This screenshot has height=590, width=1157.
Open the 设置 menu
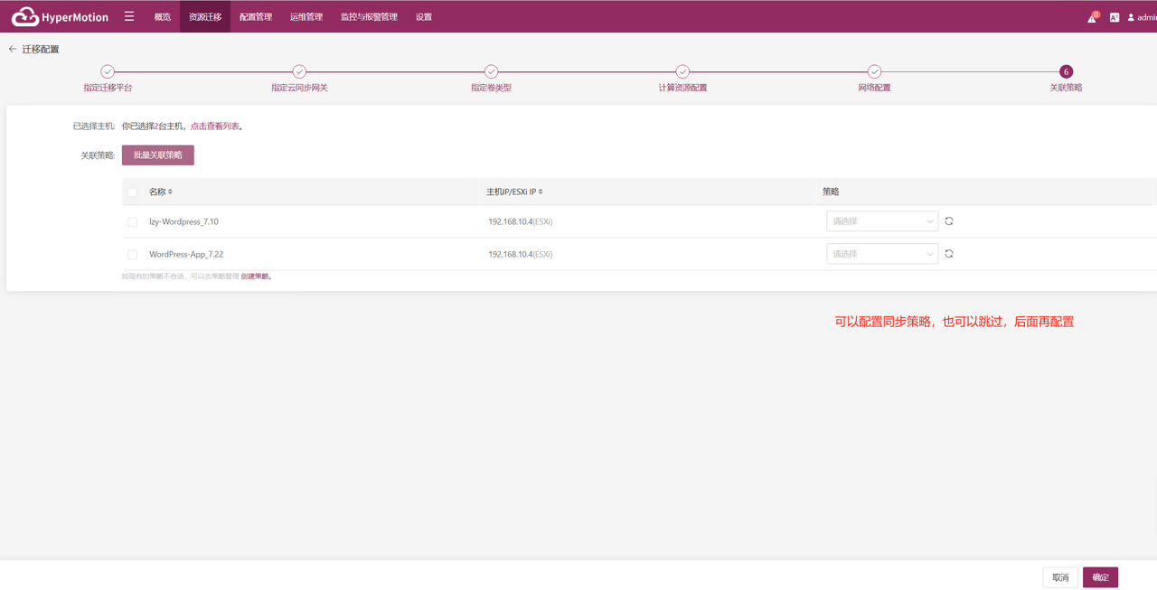tap(424, 17)
